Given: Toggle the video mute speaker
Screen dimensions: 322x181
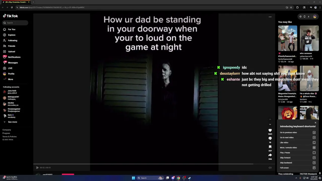Looking at the screenshot, I should point(270,168).
